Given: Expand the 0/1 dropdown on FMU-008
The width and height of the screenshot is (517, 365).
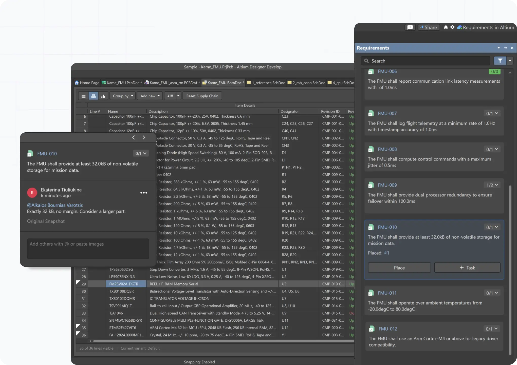Looking at the screenshot, I should 492,149.
